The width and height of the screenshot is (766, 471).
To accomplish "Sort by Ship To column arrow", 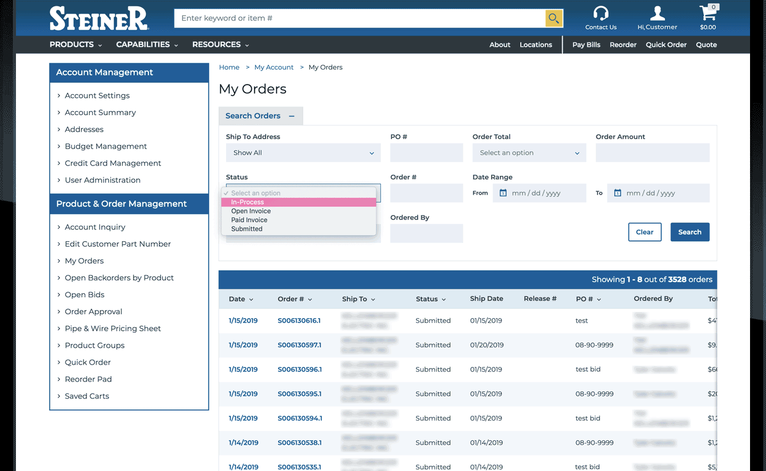I will [373, 299].
